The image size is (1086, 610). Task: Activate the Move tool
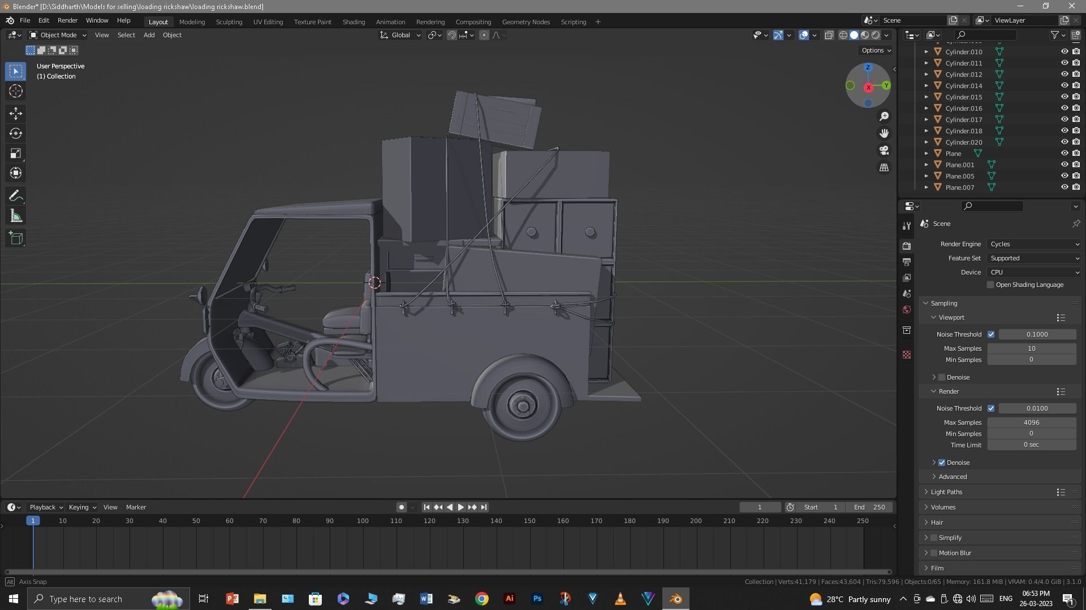tap(16, 114)
